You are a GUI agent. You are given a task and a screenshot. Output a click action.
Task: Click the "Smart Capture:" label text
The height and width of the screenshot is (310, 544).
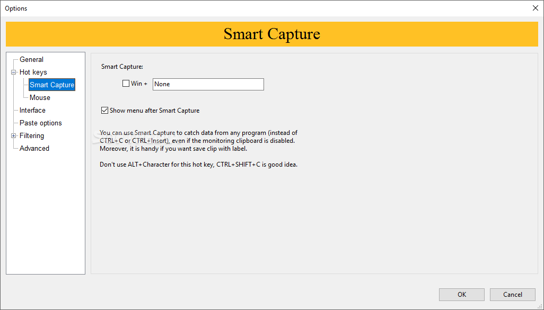tap(122, 67)
